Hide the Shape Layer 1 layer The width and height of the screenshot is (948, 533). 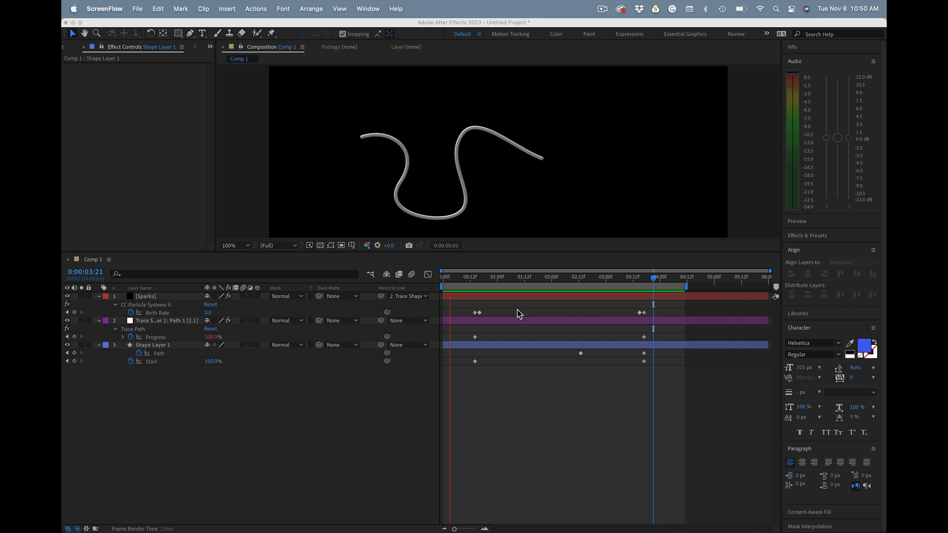[67, 345]
